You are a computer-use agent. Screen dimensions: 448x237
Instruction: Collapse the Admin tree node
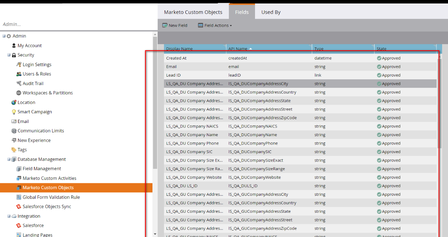coord(4,36)
